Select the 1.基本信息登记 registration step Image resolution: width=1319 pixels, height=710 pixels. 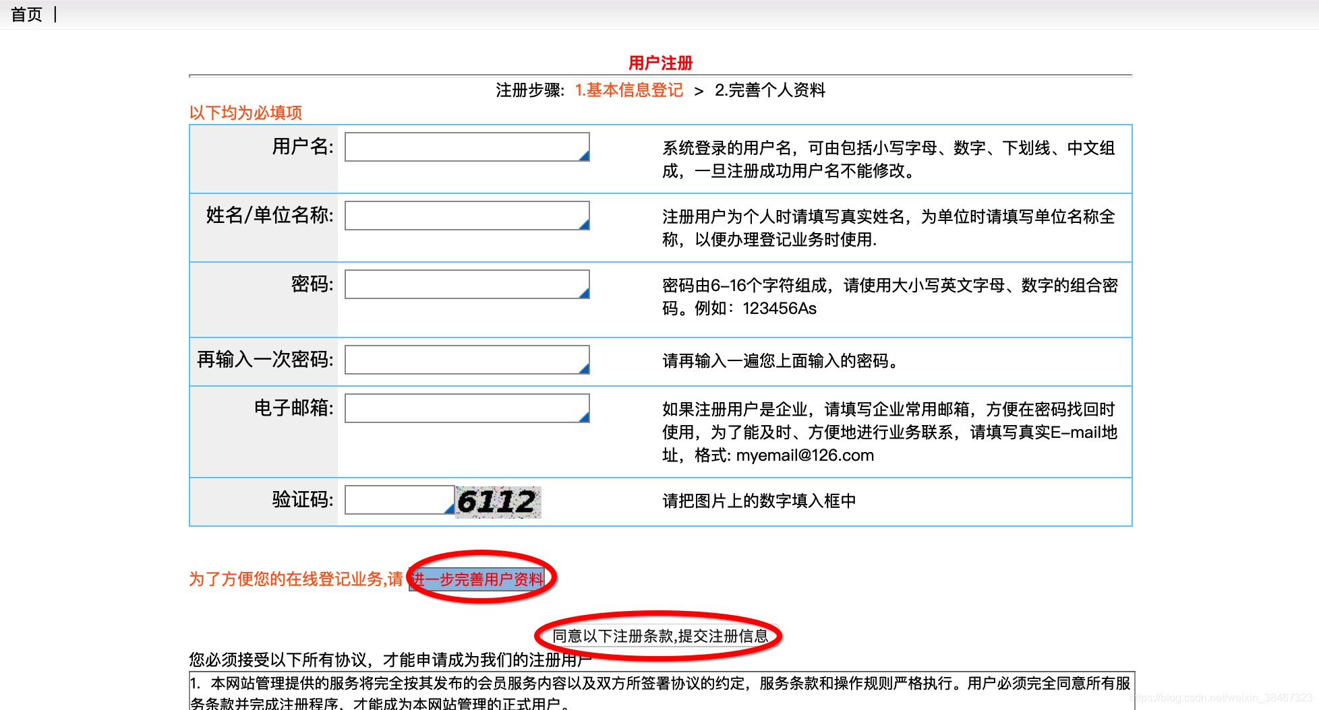(x=629, y=90)
